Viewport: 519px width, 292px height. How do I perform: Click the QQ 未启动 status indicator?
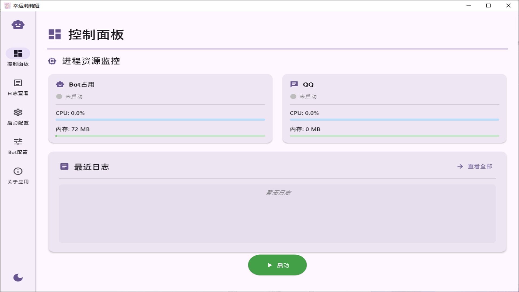pyautogui.click(x=293, y=97)
